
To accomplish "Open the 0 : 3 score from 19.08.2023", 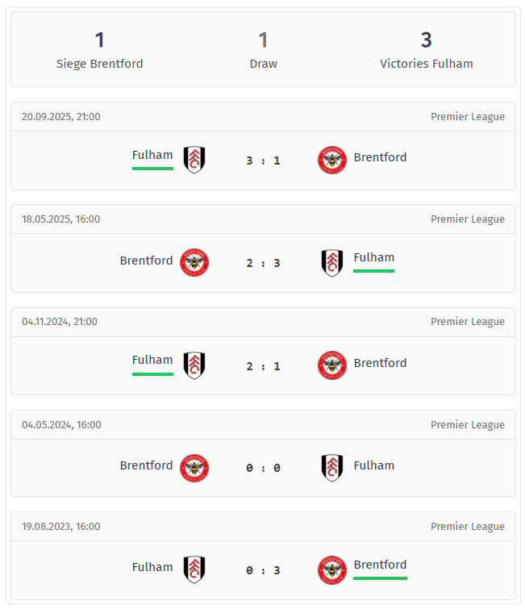I will click(263, 570).
